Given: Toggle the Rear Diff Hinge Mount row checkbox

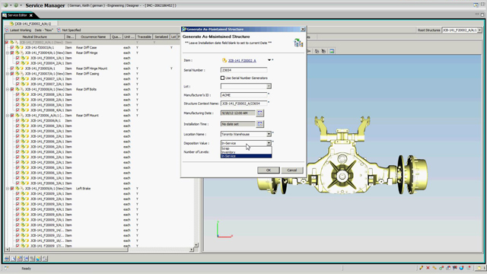Looking at the screenshot, I should pos(12,68).
